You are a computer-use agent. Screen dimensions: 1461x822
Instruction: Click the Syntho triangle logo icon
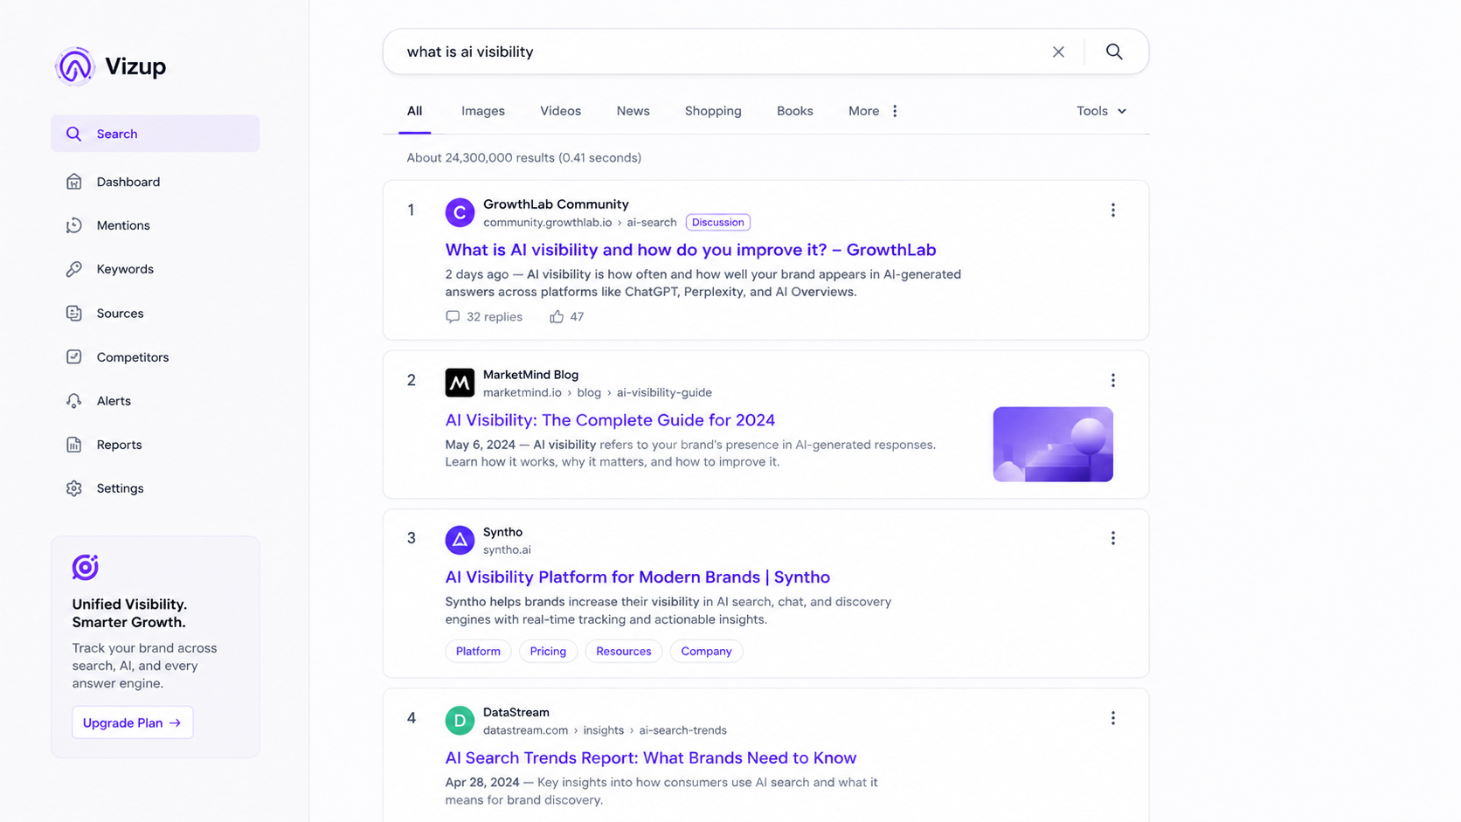pyautogui.click(x=460, y=540)
